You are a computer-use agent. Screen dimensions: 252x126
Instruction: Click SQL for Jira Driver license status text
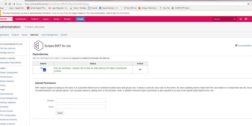click(x=90, y=70)
